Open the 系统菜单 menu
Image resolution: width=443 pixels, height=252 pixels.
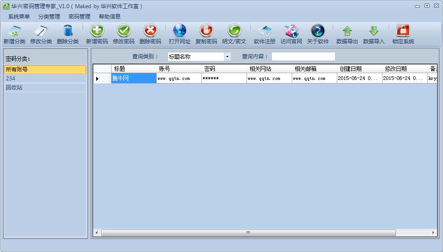click(x=19, y=16)
